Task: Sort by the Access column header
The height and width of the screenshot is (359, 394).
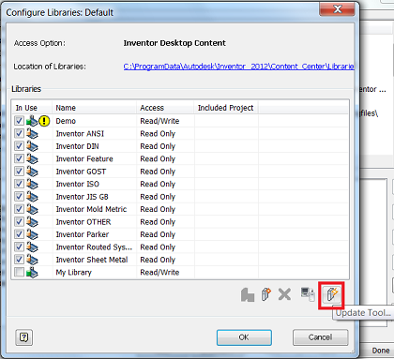Action: (165, 108)
